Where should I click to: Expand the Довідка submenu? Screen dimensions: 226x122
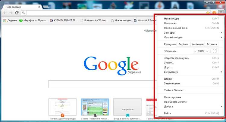click(x=190, y=106)
